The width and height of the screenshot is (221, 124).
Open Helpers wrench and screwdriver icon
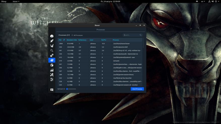click(x=52, y=75)
